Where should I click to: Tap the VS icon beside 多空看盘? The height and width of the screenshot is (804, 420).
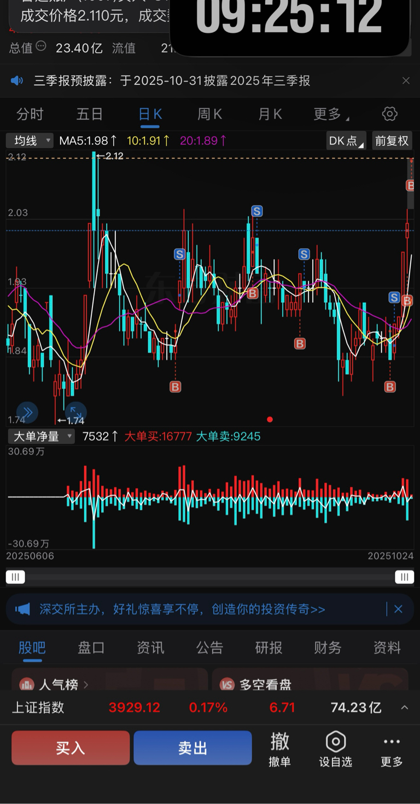226,684
